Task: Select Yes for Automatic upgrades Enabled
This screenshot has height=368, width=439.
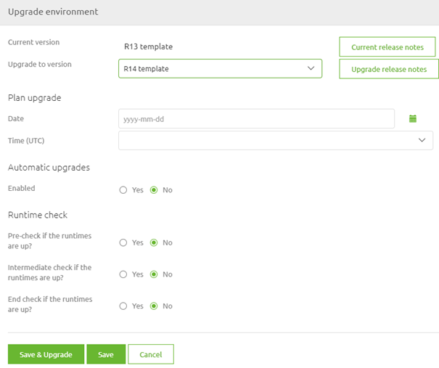Action: click(123, 190)
